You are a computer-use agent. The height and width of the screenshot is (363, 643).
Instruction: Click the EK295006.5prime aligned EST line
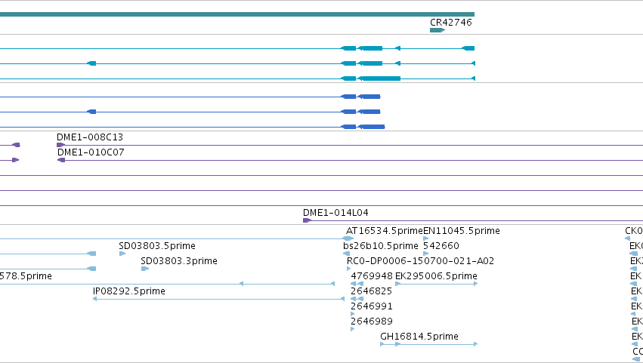tap(436, 284)
